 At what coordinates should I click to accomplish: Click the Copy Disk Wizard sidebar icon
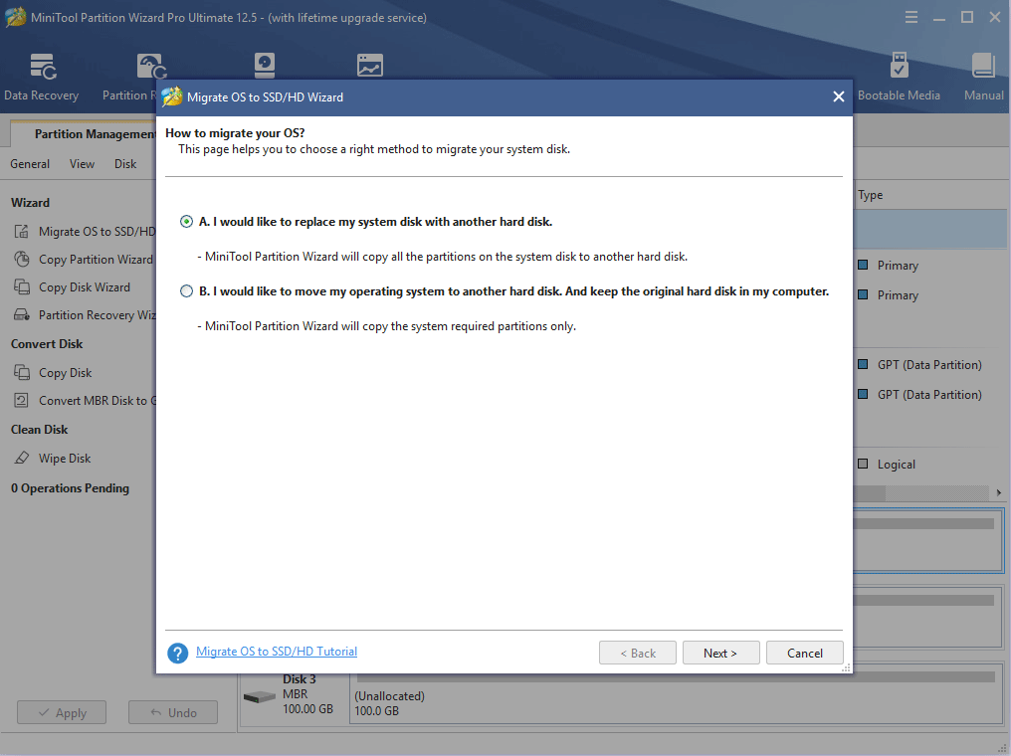click(x=21, y=286)
